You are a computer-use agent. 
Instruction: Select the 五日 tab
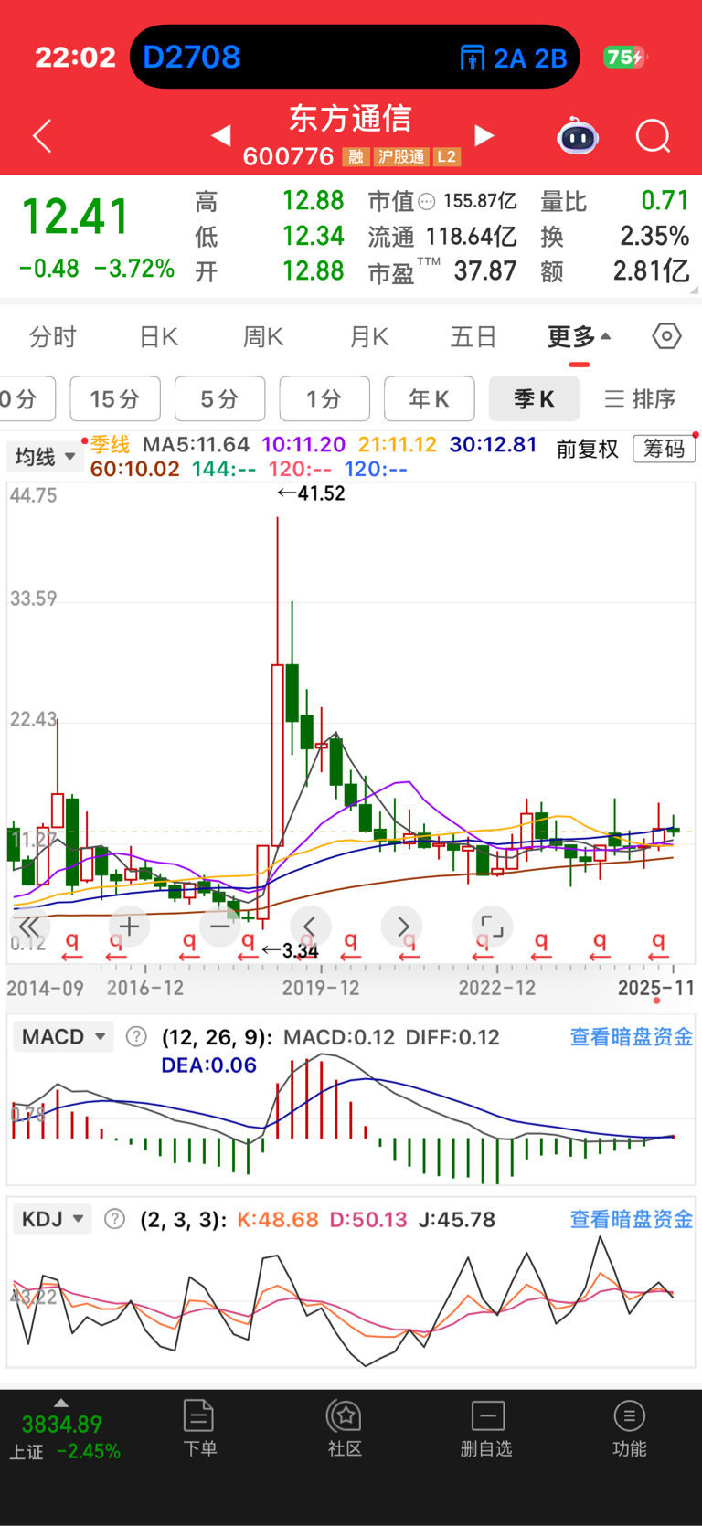473,337
